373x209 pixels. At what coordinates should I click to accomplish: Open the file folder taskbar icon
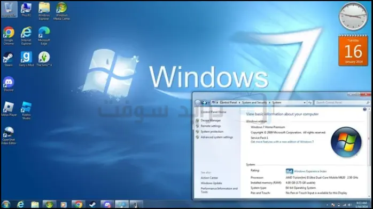[35, 204]
